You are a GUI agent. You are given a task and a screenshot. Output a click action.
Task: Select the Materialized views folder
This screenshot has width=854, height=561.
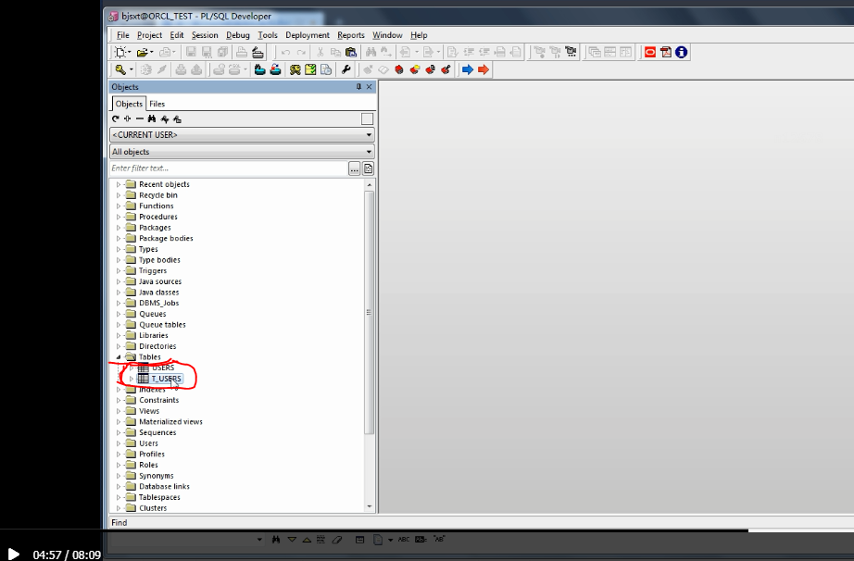point(170,422)
